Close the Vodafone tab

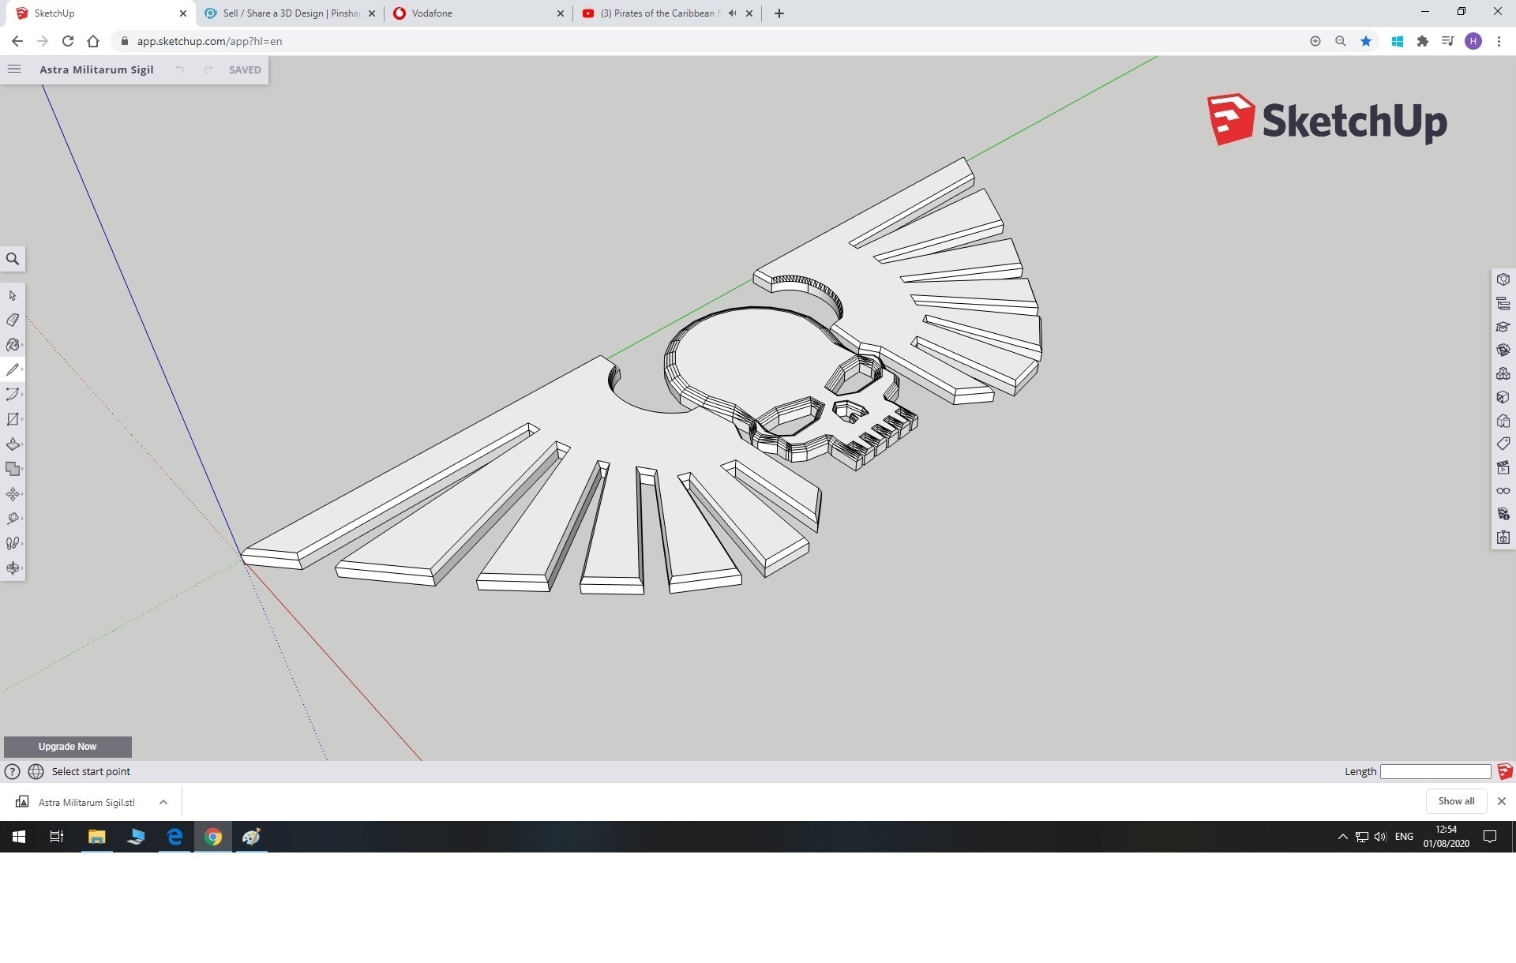point(561,13)
